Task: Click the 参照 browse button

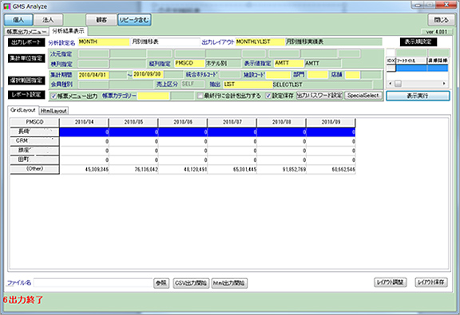Action: click(x=161, y=283)
